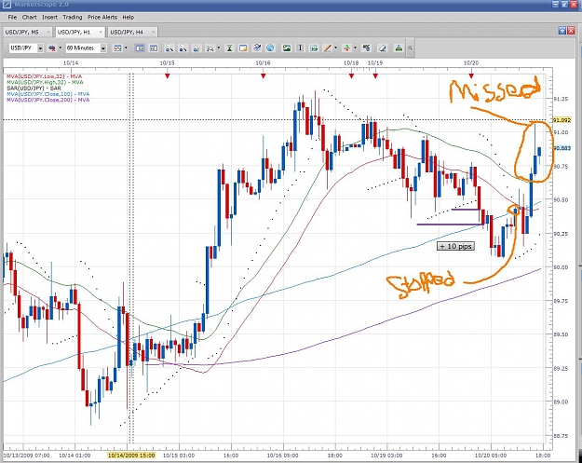This screenshot has height=463, width=582.
Task: Click the picture icon
Action: pyautogui.click(x=287, y=48)
